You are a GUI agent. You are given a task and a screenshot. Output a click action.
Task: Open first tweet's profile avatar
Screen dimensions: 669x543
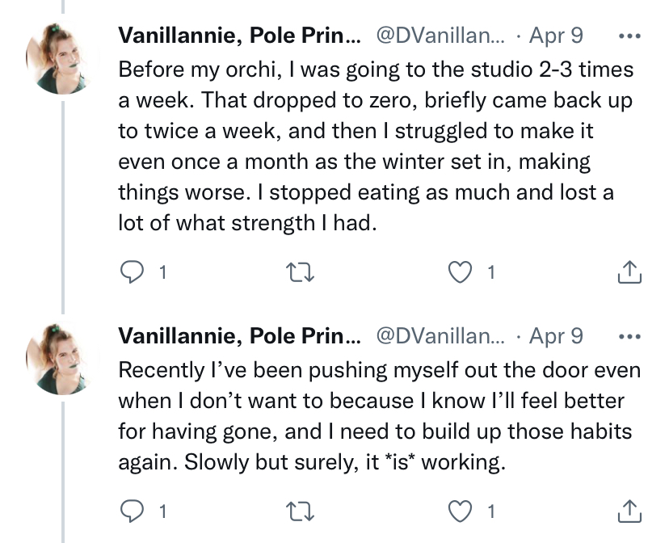pyautogui.click(x=62, y=57)
